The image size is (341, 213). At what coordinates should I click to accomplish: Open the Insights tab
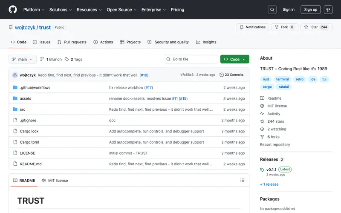tap(206, 42)
